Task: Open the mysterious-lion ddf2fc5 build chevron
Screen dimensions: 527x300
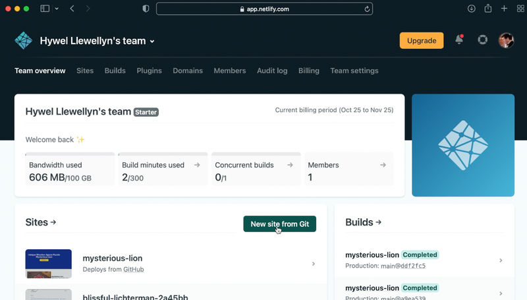Action: [501, 260]
